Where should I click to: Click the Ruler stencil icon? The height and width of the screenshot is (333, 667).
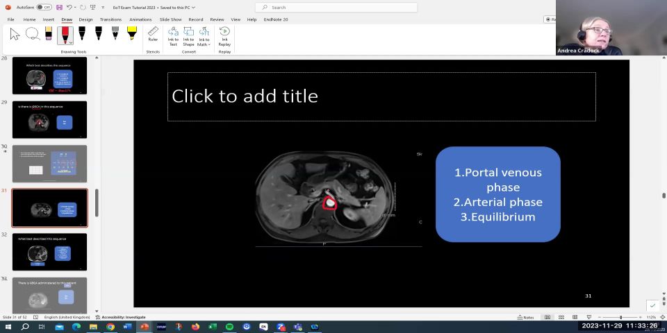153,35
